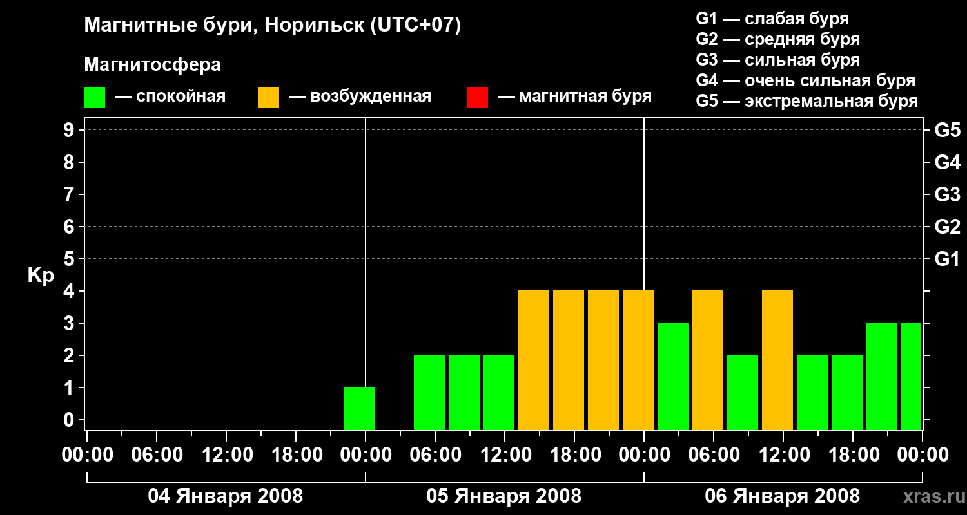Image resolution: width=967 pixels, height=515 pixels.
Task: Click the green Kp 3 bar between orange bars
Action: (673, 376)
